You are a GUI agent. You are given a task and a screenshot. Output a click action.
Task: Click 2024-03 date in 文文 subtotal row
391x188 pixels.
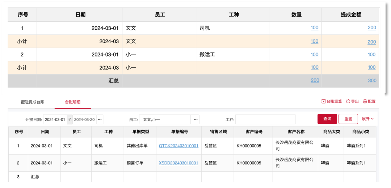point(109,41)
